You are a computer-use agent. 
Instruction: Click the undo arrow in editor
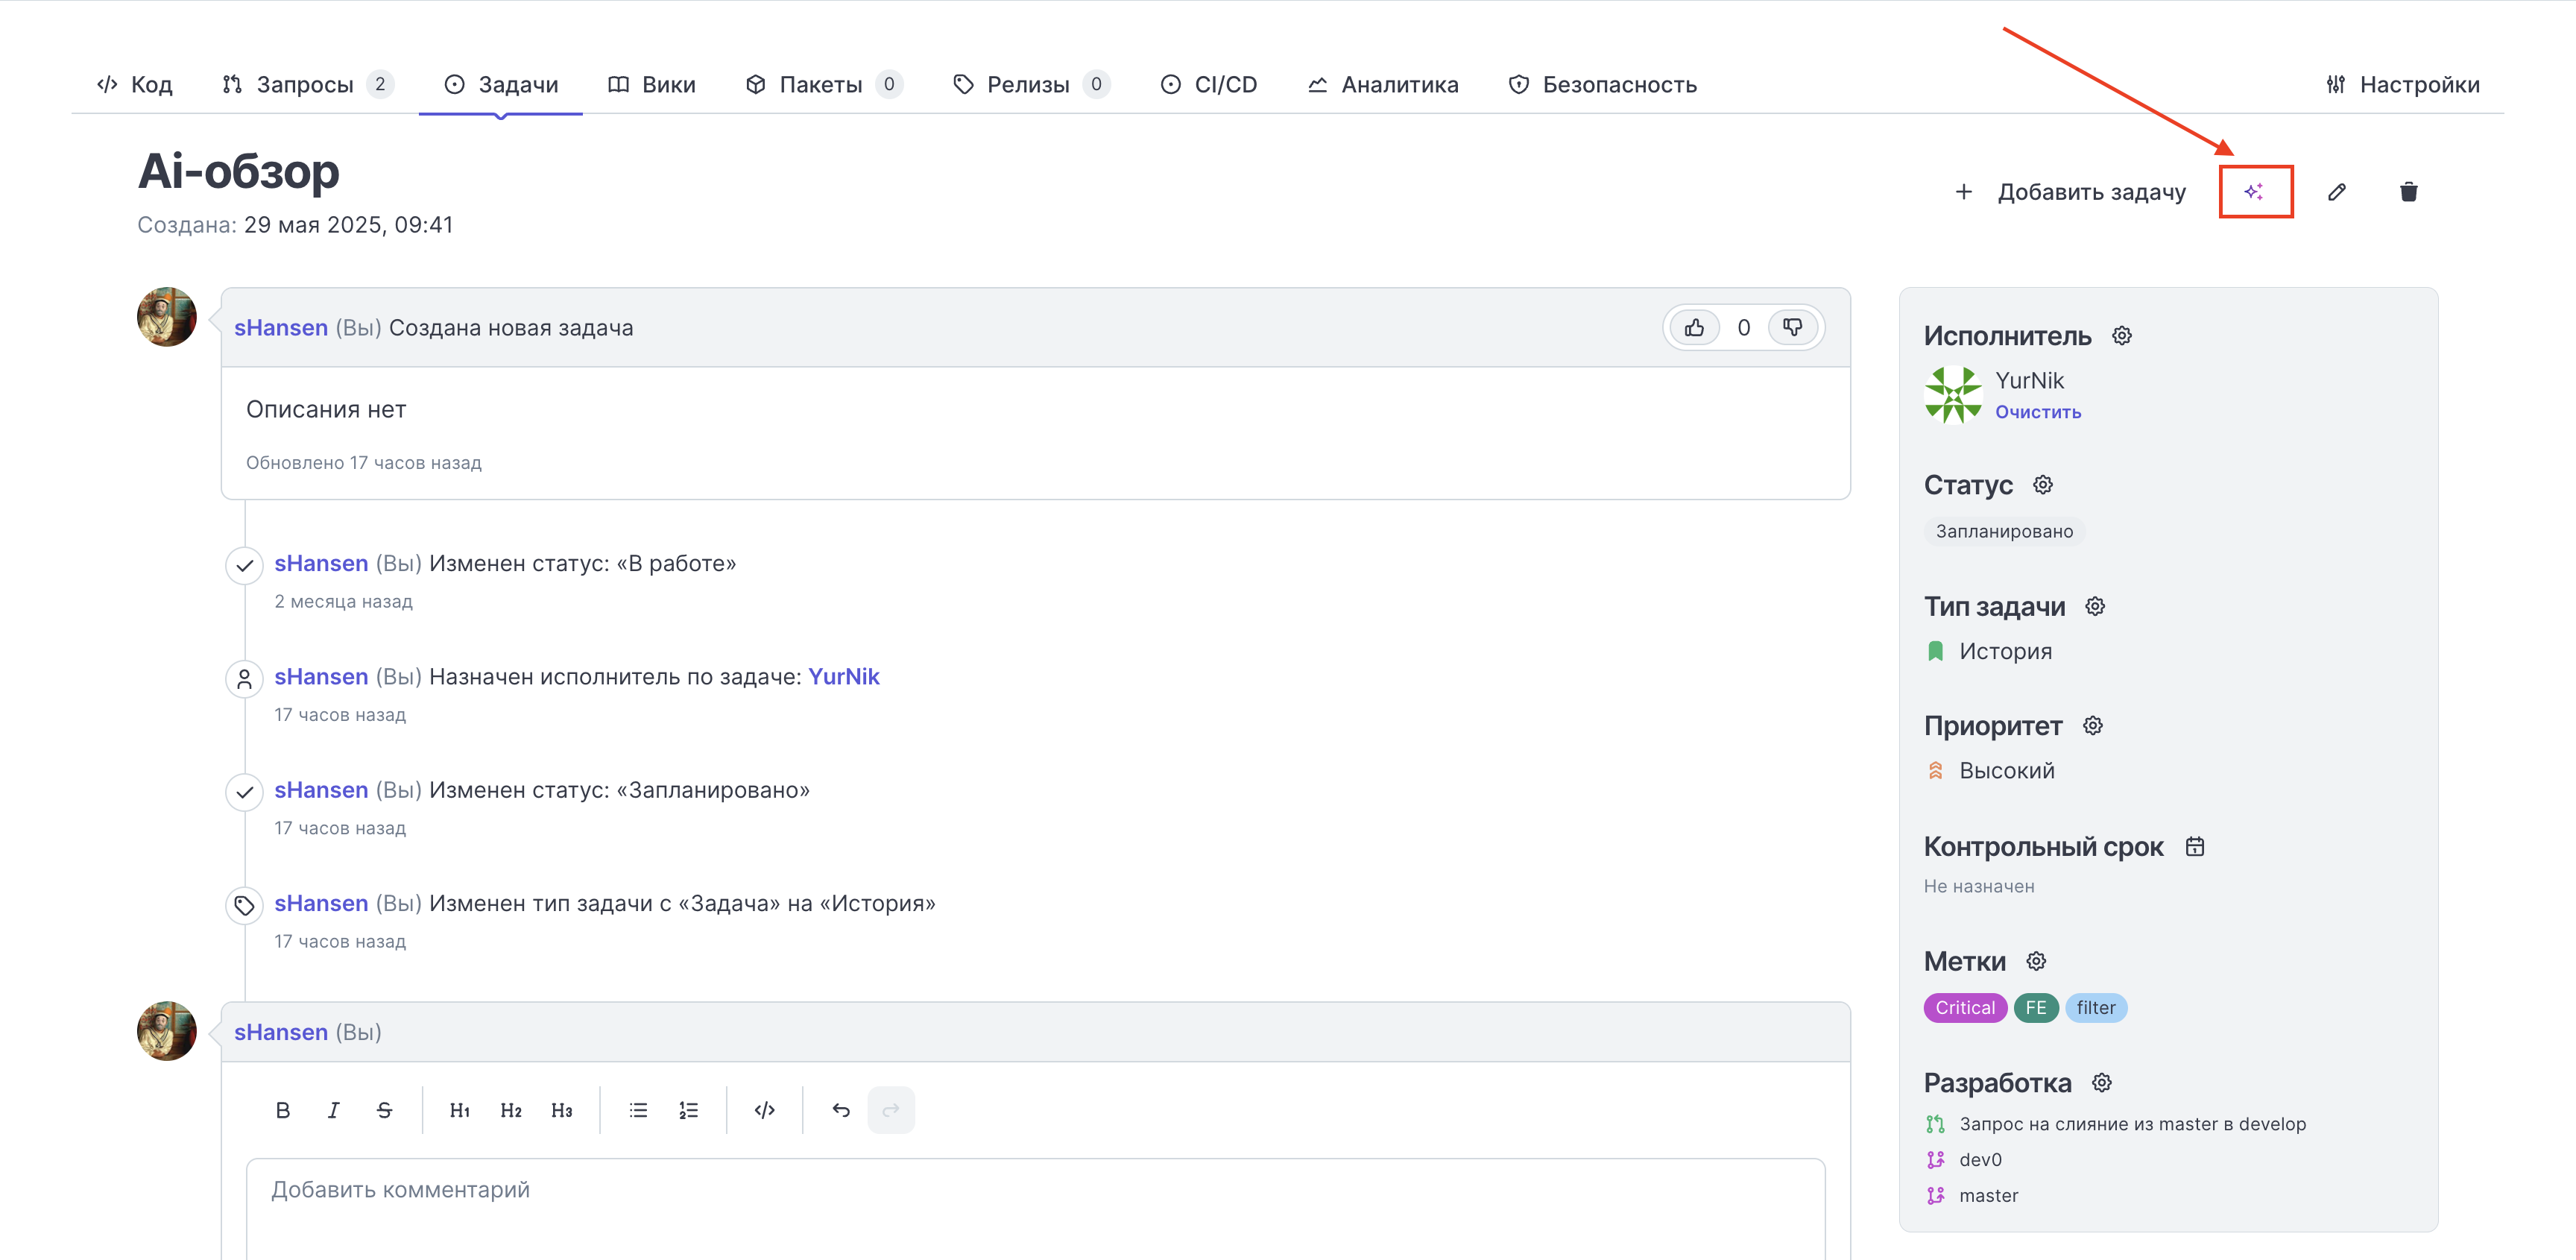pyautogui.click(x=841, y=1110)
